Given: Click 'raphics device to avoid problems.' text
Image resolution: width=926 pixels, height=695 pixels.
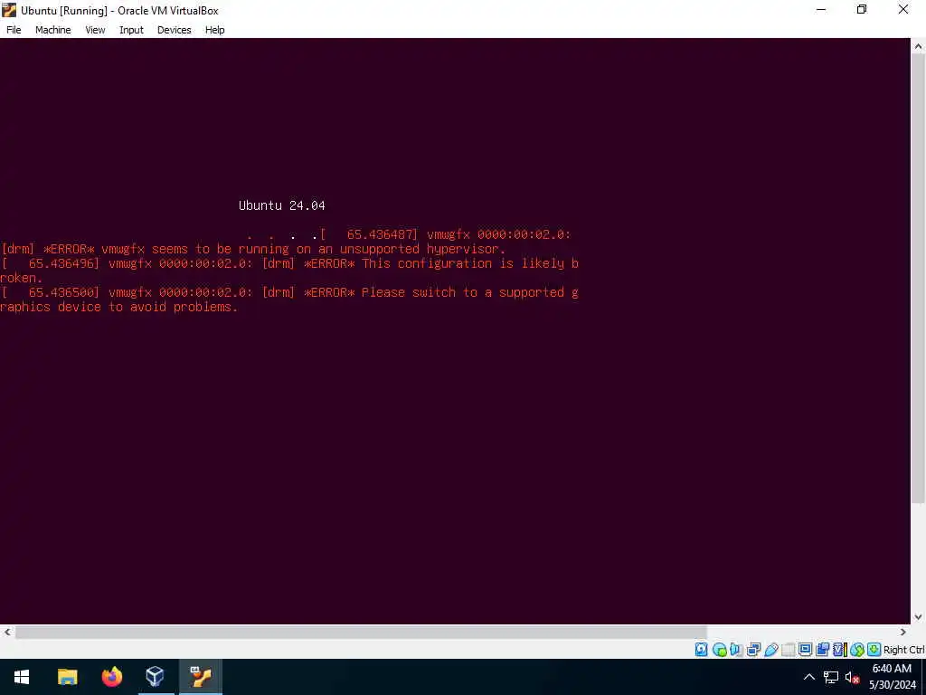Looking at the screenshot, I should [x=118, y=308].
